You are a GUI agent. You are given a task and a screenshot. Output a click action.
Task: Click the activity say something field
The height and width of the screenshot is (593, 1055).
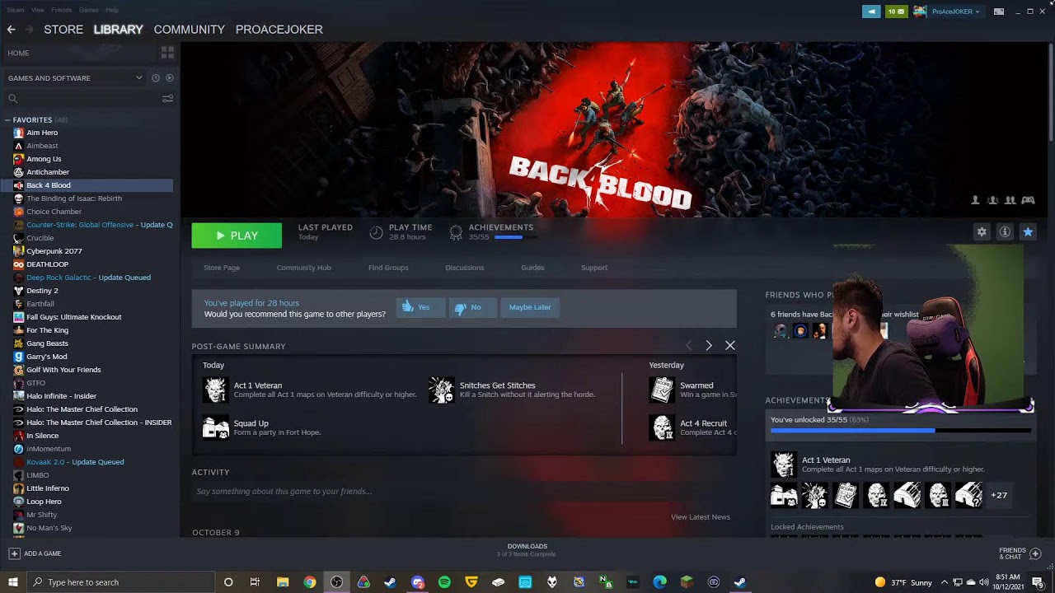pos(464,492)
